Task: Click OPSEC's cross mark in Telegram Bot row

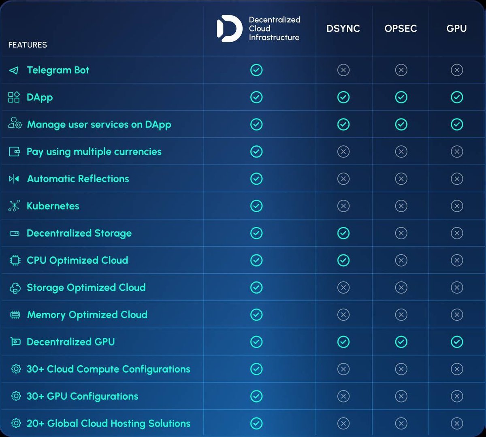Action: [x=401, y=70]
